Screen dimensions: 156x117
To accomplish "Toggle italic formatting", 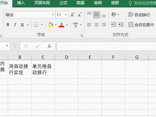I will coord(15,25).
